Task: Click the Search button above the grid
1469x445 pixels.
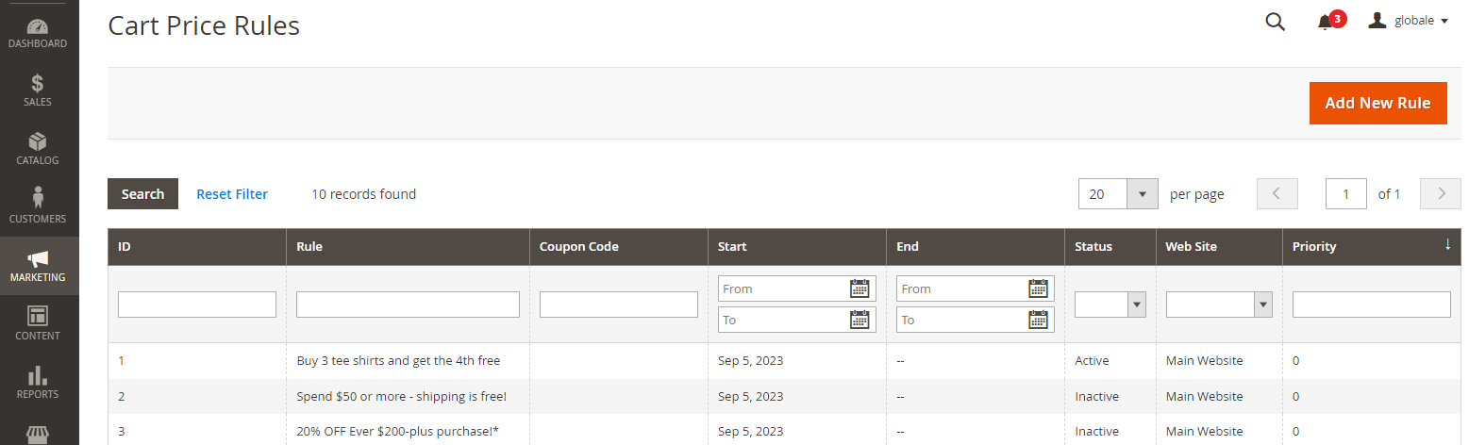Action: (142, 194)
